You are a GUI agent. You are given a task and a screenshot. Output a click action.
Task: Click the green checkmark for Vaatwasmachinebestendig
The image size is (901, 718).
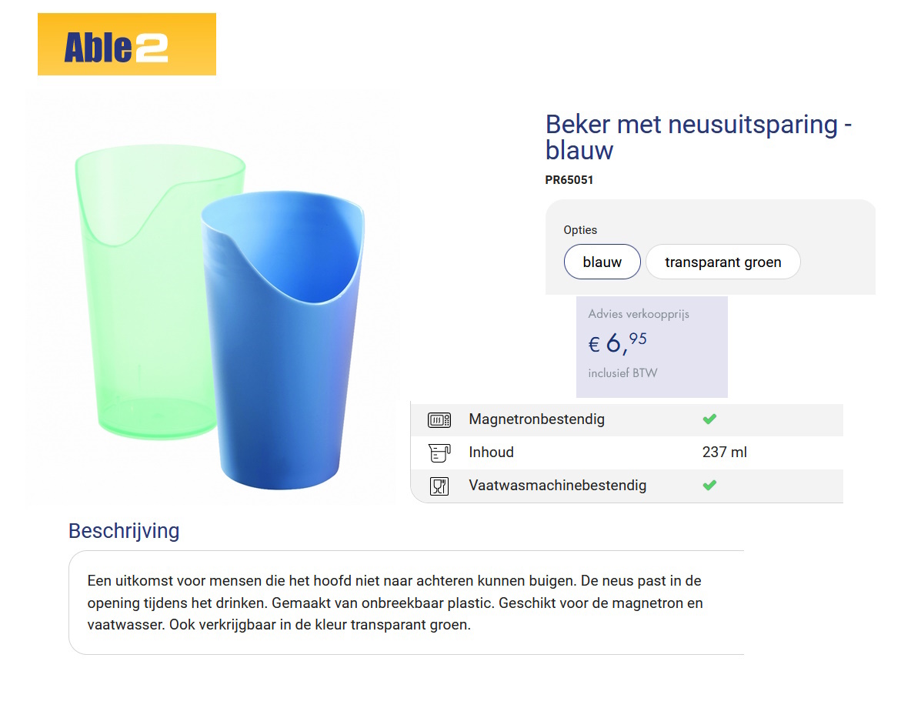(709, 486)
